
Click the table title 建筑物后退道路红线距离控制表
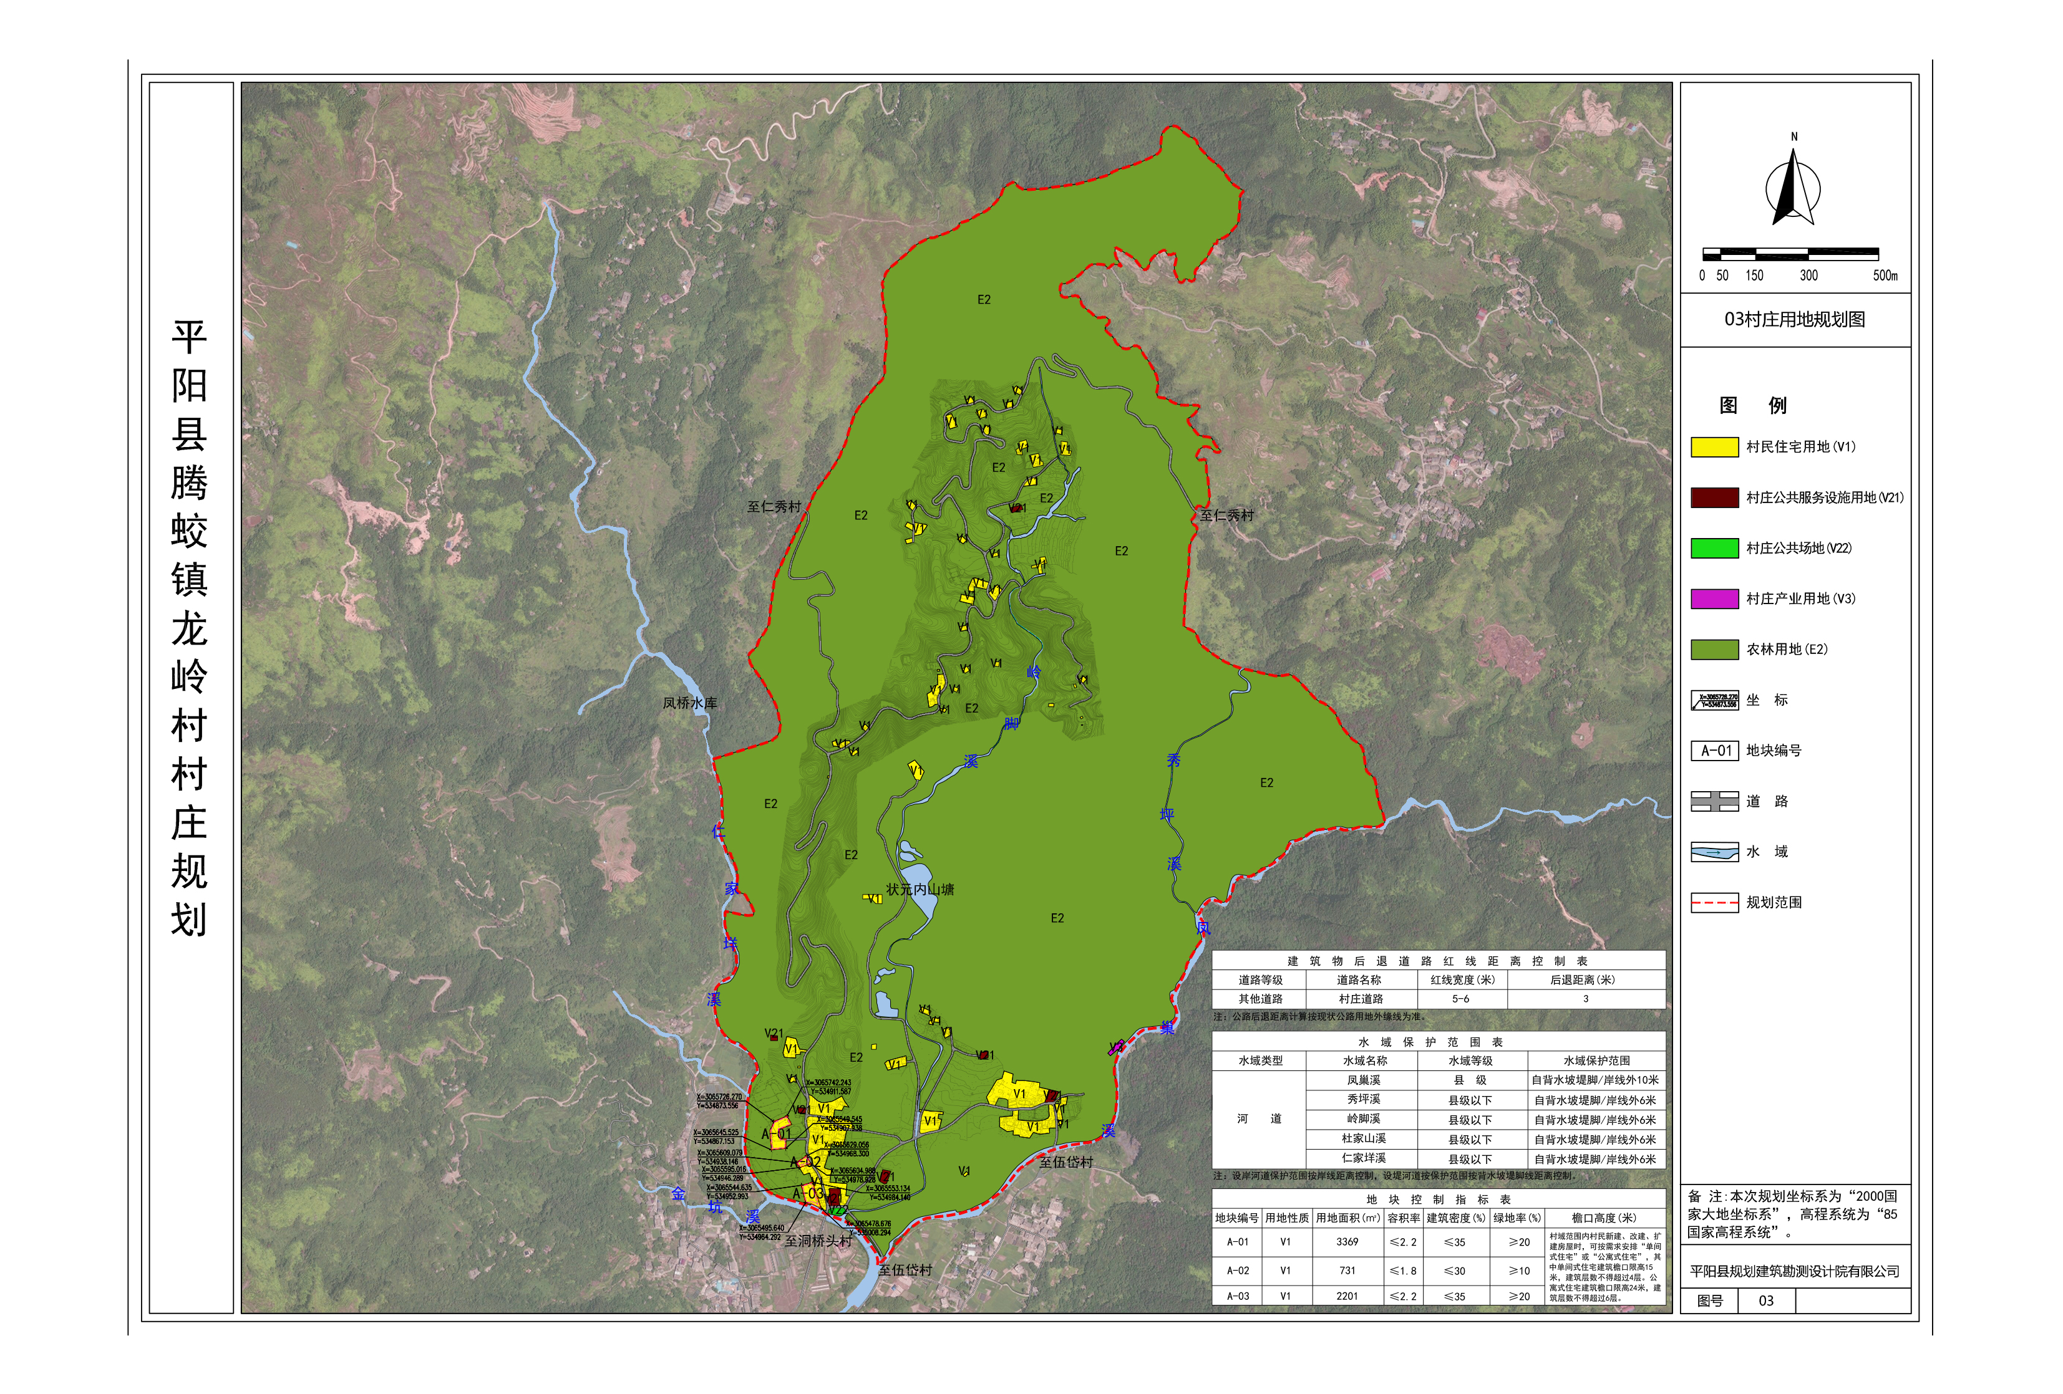click(x=1438, y=961)
